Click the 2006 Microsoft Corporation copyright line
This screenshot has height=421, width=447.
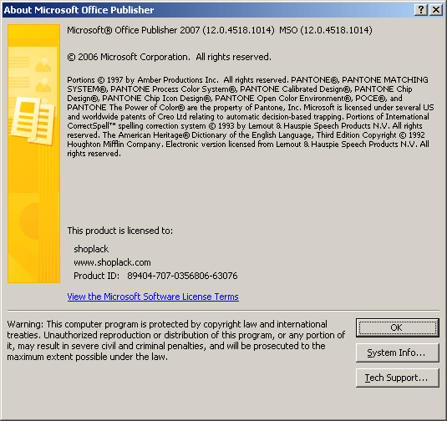(170, 57)
